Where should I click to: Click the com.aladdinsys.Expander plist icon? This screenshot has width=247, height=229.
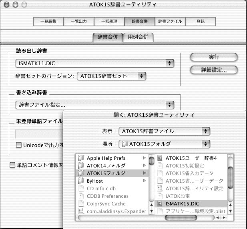(81, 211)
